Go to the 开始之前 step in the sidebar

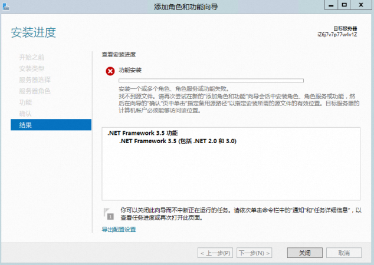point(31,57)
